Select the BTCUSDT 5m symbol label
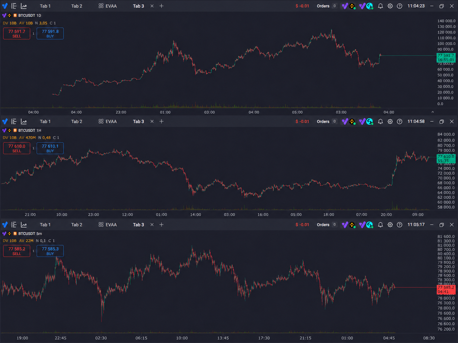This screenshot has width=458, height=343. pos(30,233)
